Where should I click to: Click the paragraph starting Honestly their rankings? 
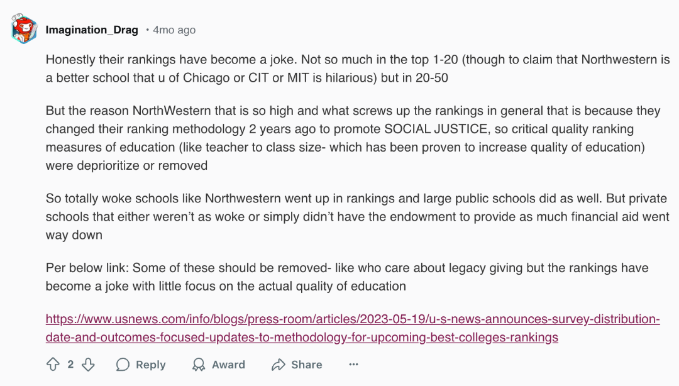[x=358, y=69]
